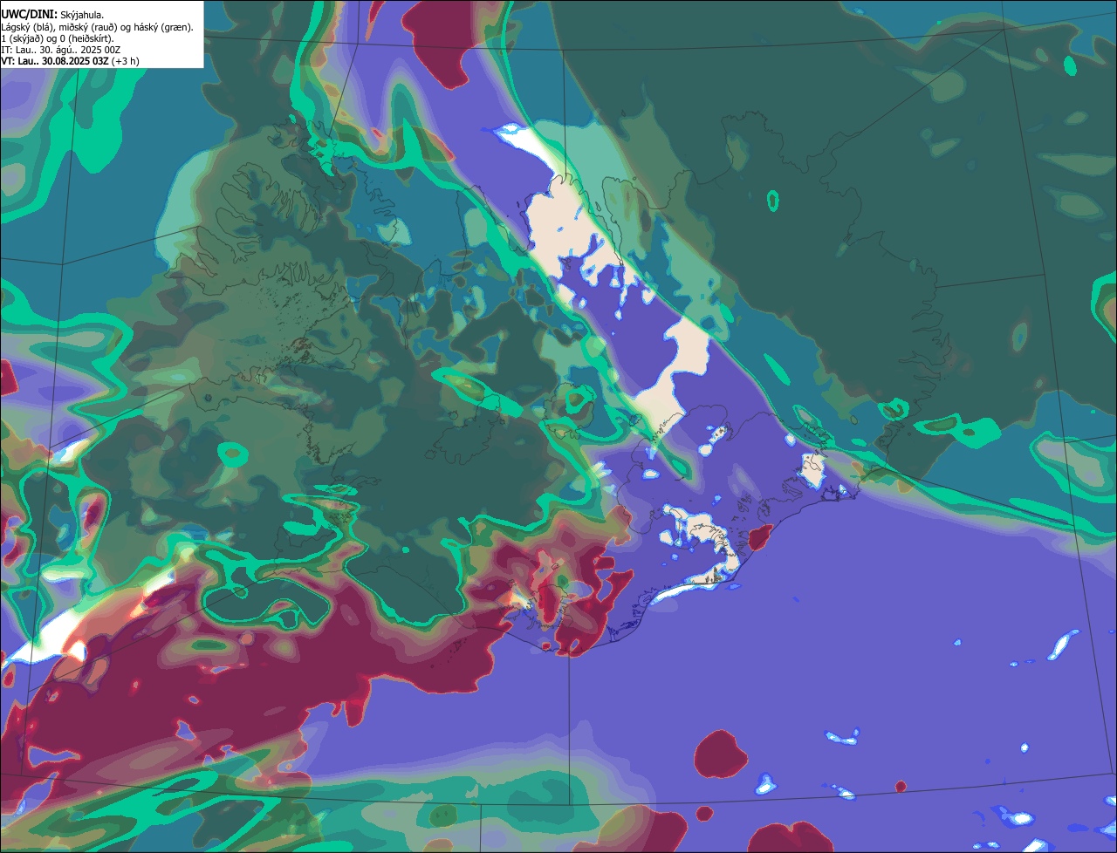The image size is (1117, 853).
Task: Click the 'IT: Lau.. 30. ágú.. 2025 00Z' line
Action: [61, 50]
